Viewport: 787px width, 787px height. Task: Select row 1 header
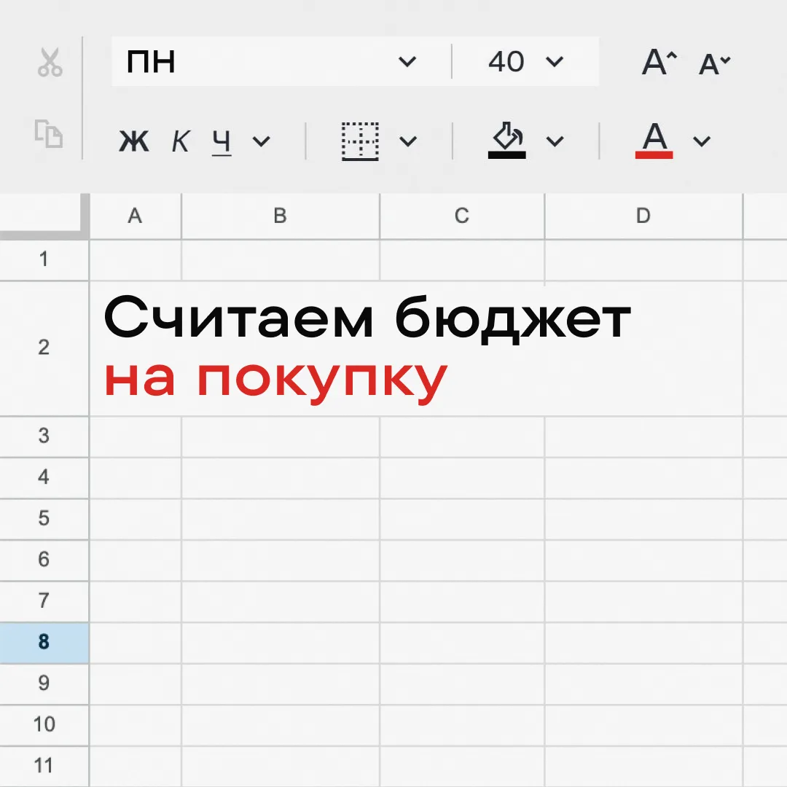(x=44, y=259)
